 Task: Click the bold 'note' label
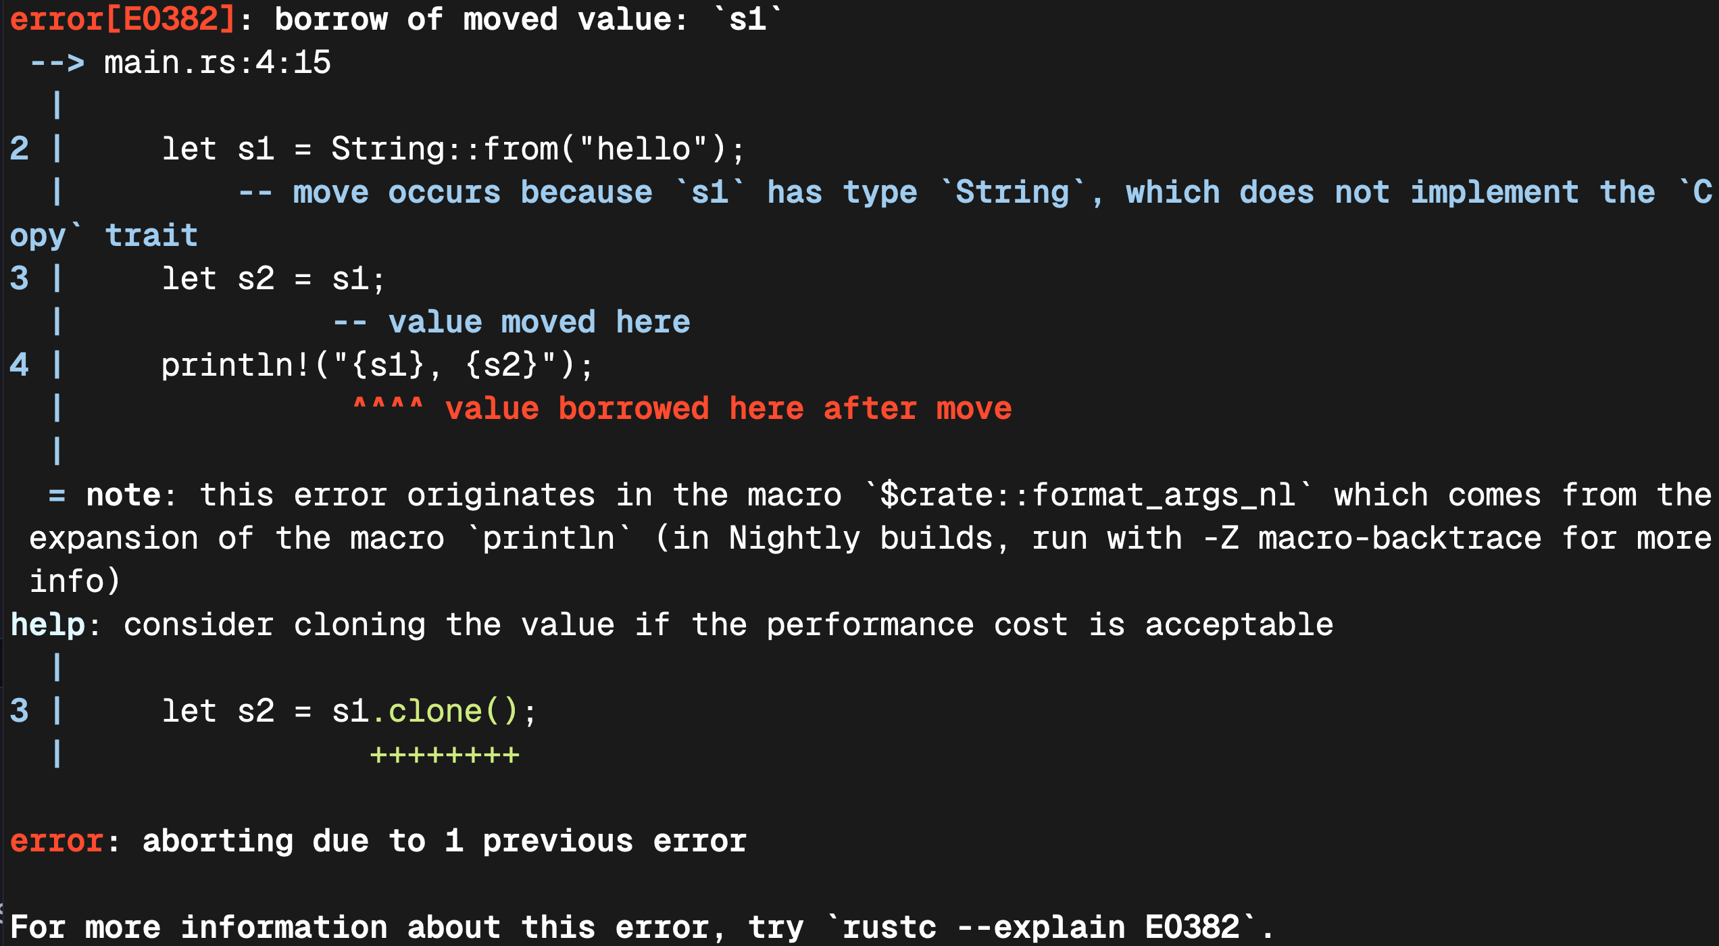[124, 495]
